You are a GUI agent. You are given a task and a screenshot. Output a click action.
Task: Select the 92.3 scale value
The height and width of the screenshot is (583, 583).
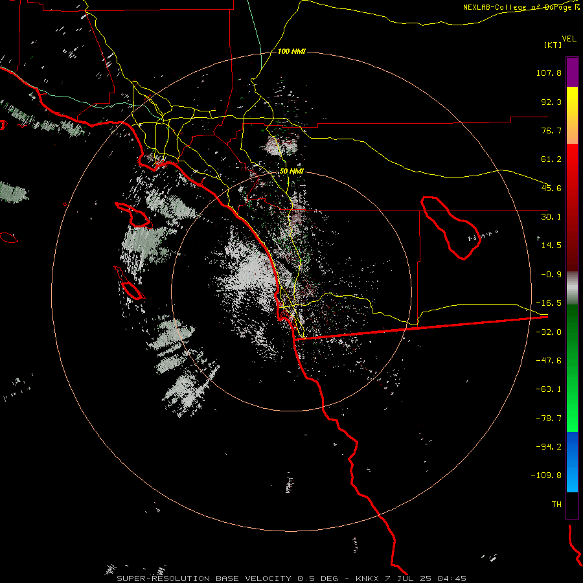click(551, 102)
